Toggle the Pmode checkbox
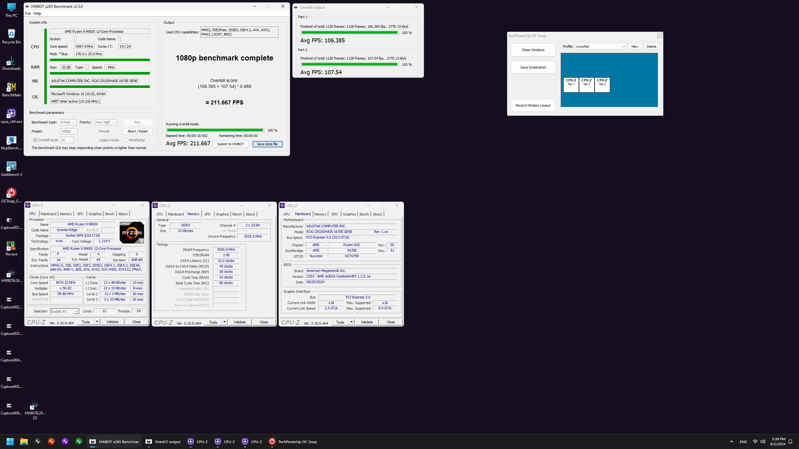The width and height of the screenshot is (799, 449). click(x=96, y=131)
